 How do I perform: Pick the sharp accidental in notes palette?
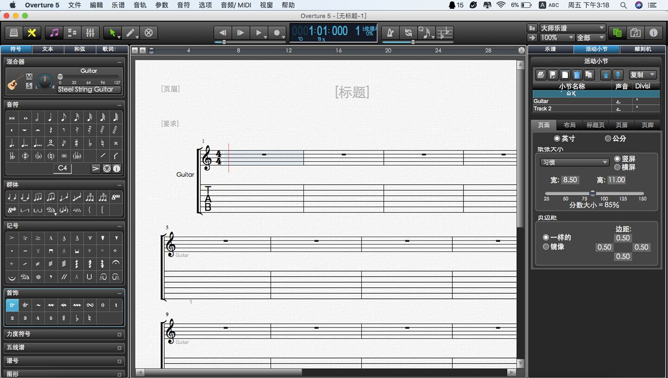pyautogui.click(x=77, y=143)
